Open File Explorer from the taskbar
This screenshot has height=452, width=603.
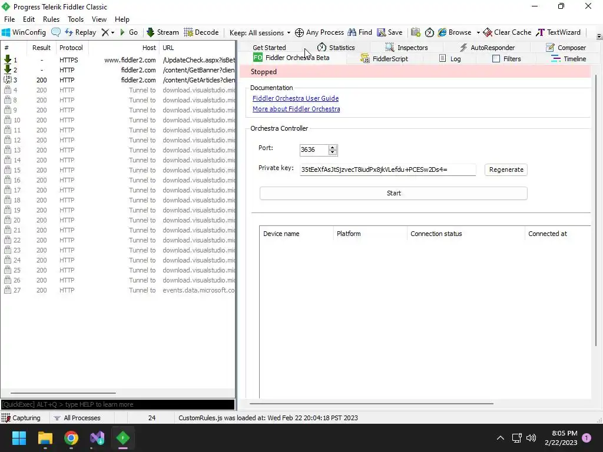click(x=45, y=438)
